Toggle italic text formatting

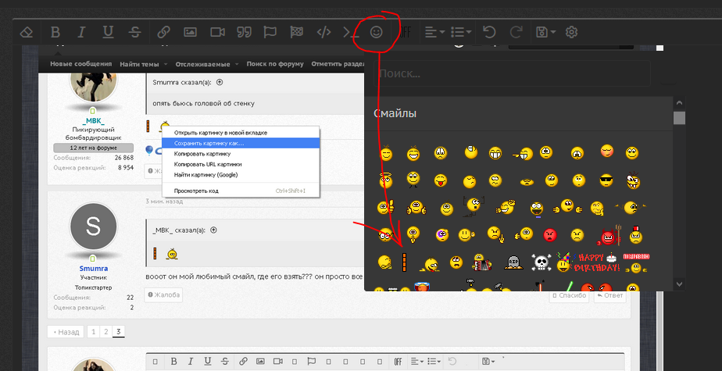(x=81, y=32)
